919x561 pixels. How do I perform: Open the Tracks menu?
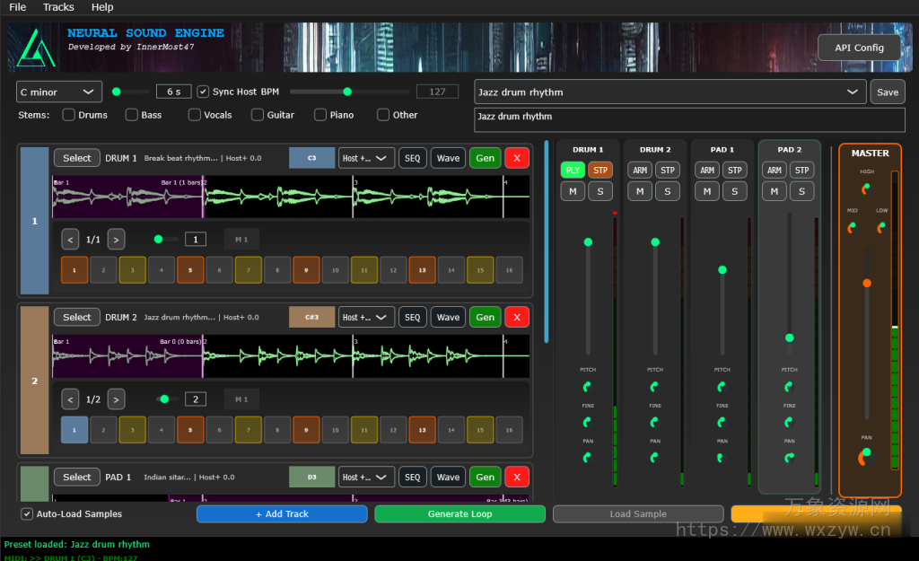coord(58,7)
